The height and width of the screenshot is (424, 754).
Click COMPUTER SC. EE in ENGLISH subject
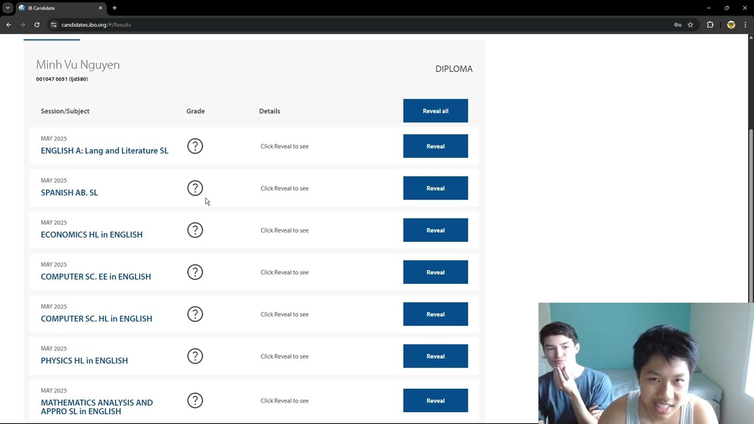(x=95, y=276)
